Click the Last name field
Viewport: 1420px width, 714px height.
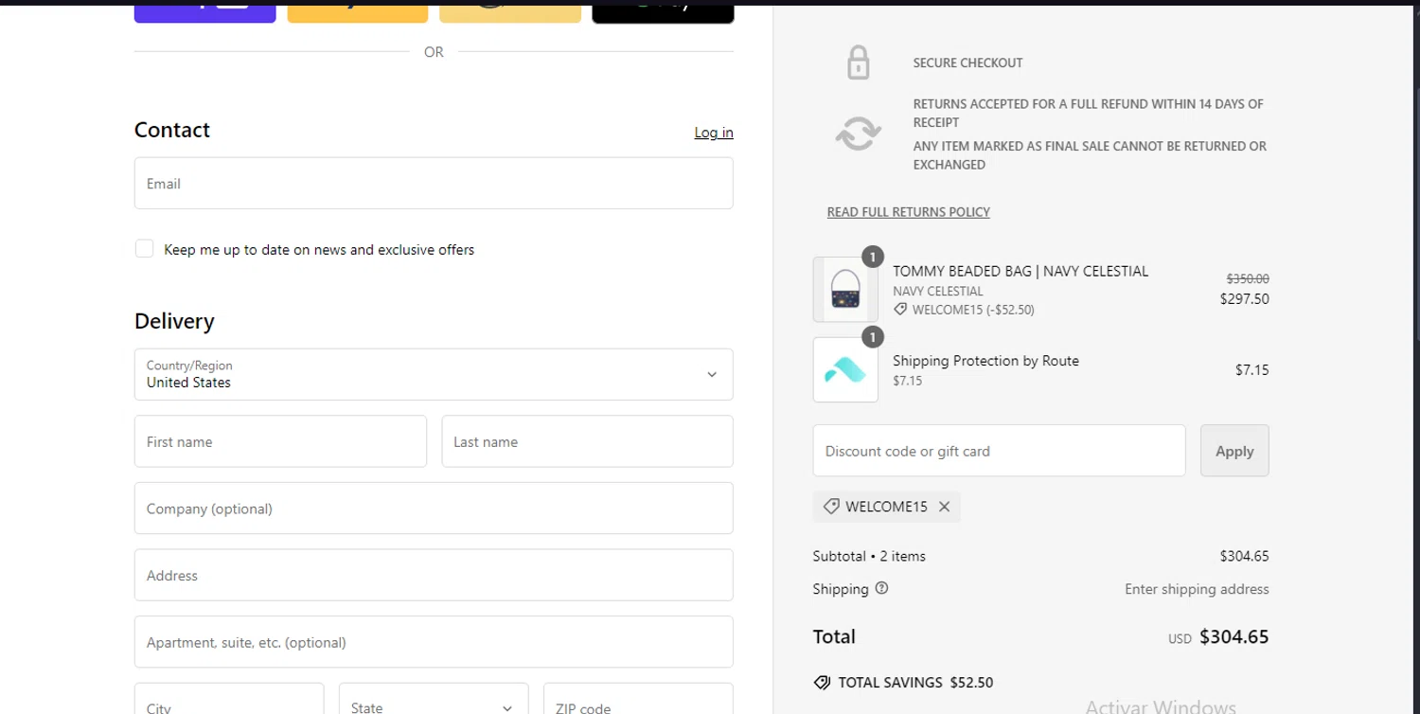[x=587, y=441]
